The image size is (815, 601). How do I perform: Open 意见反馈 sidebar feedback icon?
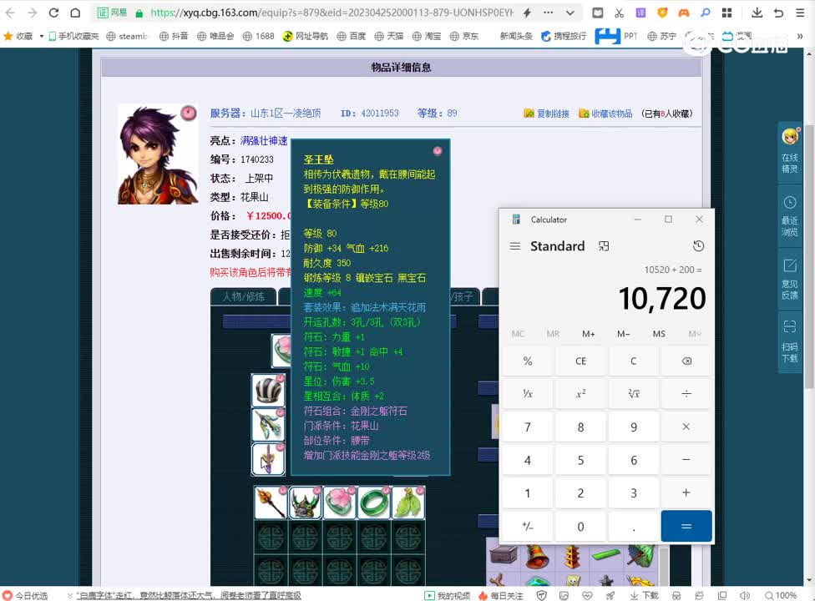pyautogui.click(x=790, y=280)
